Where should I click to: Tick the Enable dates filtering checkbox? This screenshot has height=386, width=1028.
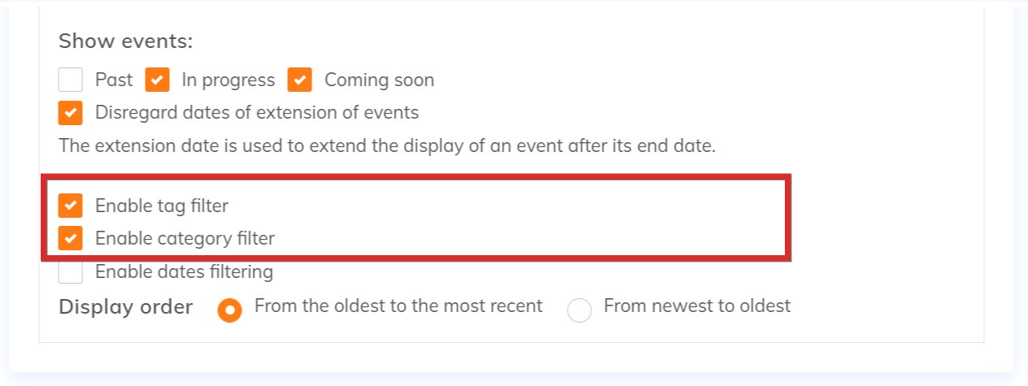[x=71, y=273]
